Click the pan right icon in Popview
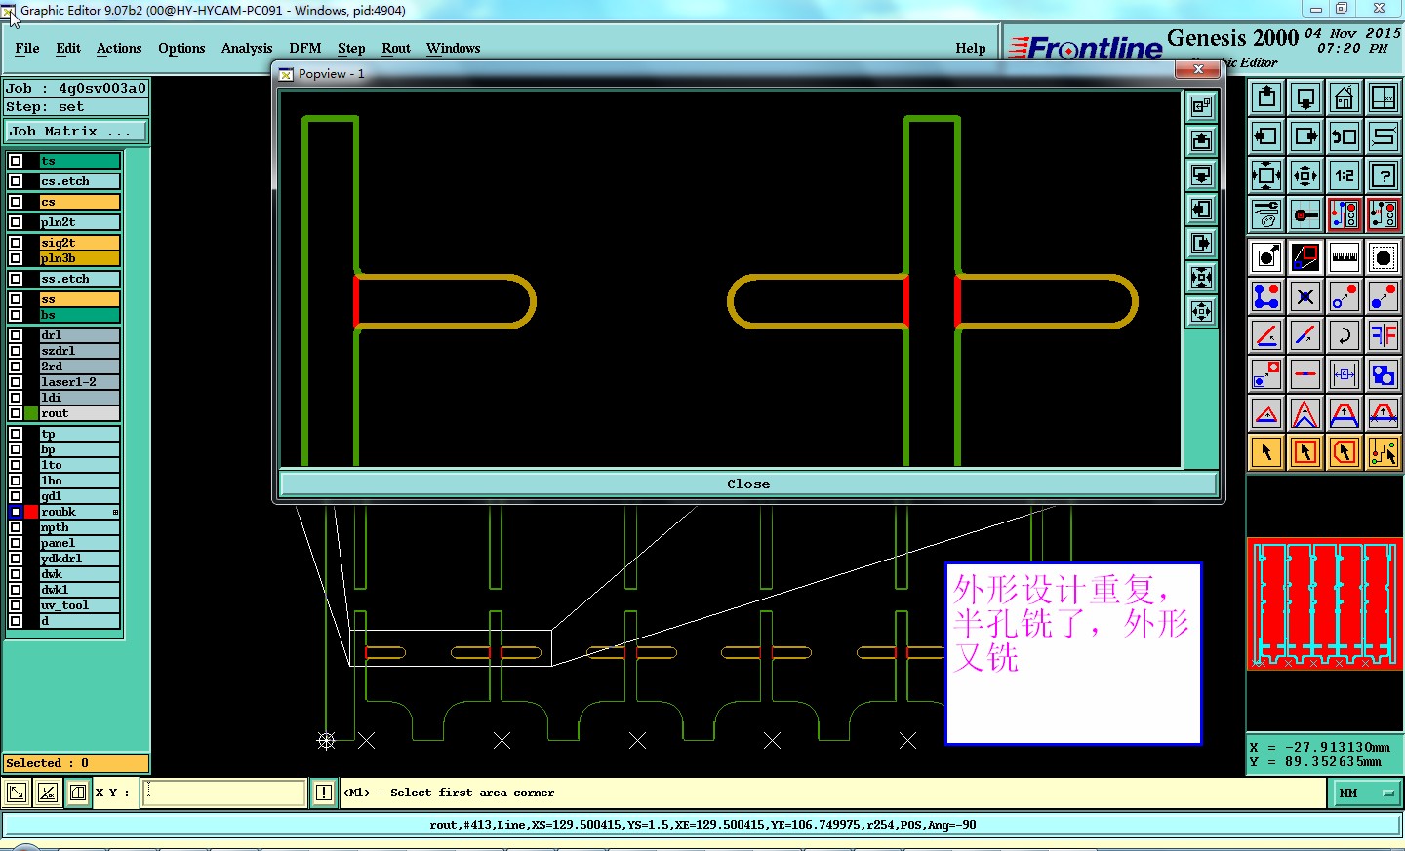 click(x=1201, y=243)
